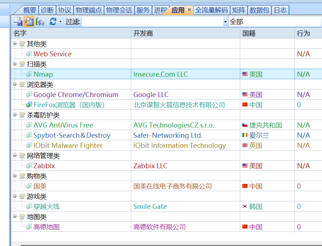Screen dimensions: 322x246
Task: Switch to the 物理端点 tab
Action: point(89,10)
